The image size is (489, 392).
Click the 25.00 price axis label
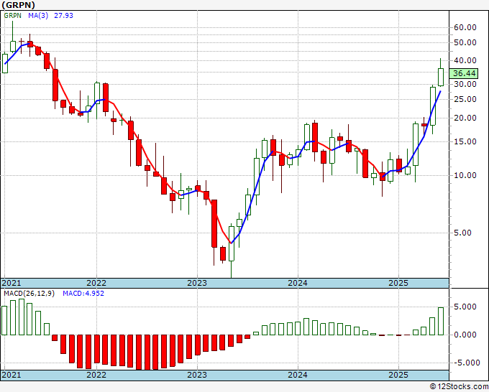(465, 99)
